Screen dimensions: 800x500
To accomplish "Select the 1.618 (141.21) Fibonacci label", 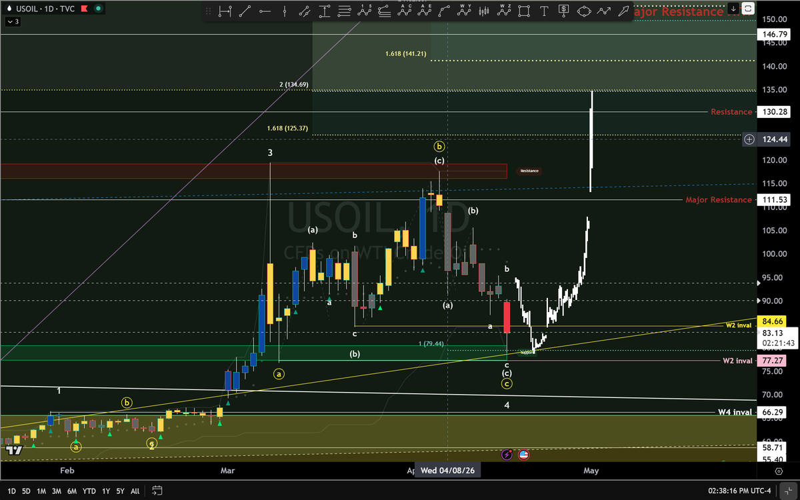I will point(406,53).
